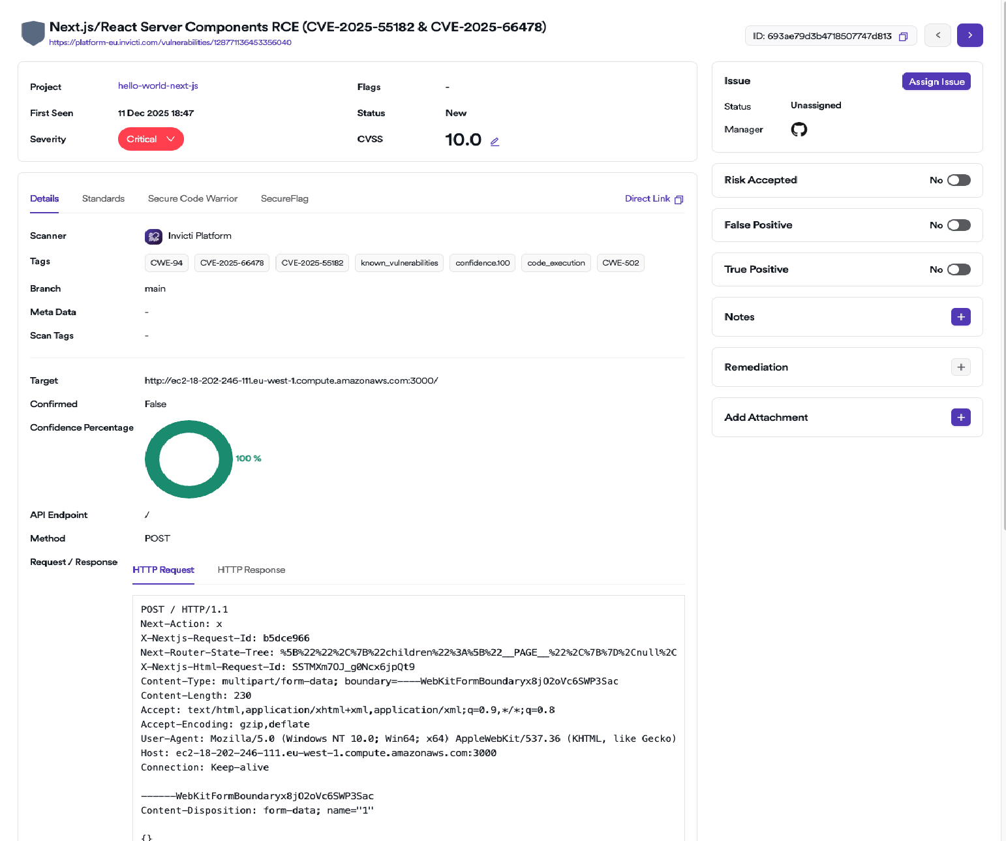1006x841 pixels.
Task: Open the SecureFlag tab
Action: click(x=284, y=198)
